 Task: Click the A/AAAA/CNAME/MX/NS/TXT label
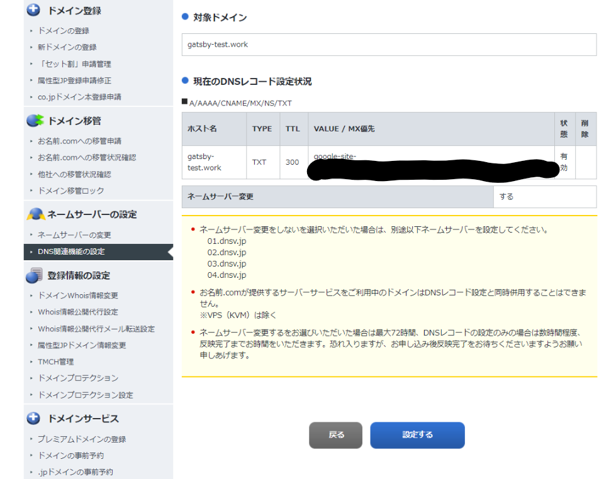coord(240,103)
